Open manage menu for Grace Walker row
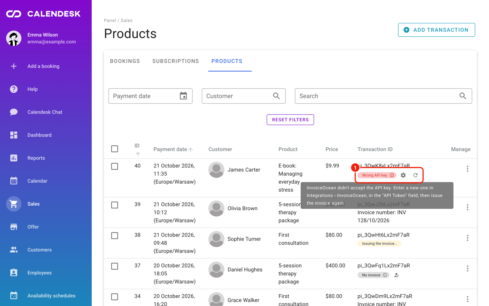 (467, 299)
